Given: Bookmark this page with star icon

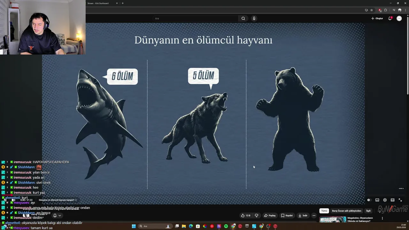Looking at the screenshot, I should pos(371,10).
